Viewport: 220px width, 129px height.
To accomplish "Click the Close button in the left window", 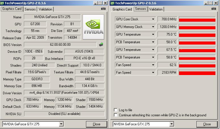I will click(97, 124).
